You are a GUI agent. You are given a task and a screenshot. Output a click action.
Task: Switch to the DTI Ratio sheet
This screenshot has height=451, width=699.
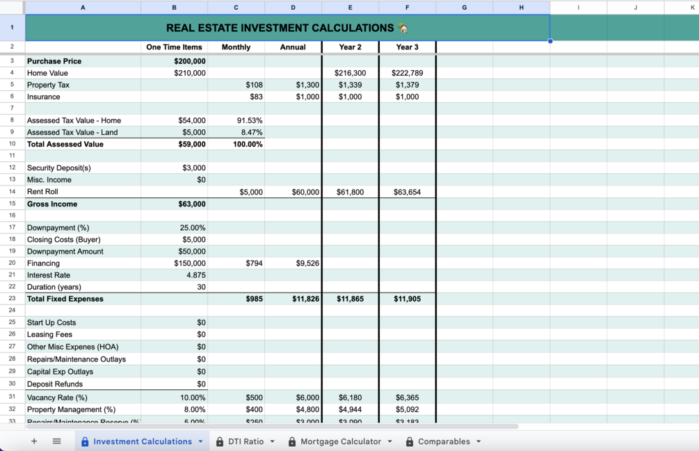[246, 442]
